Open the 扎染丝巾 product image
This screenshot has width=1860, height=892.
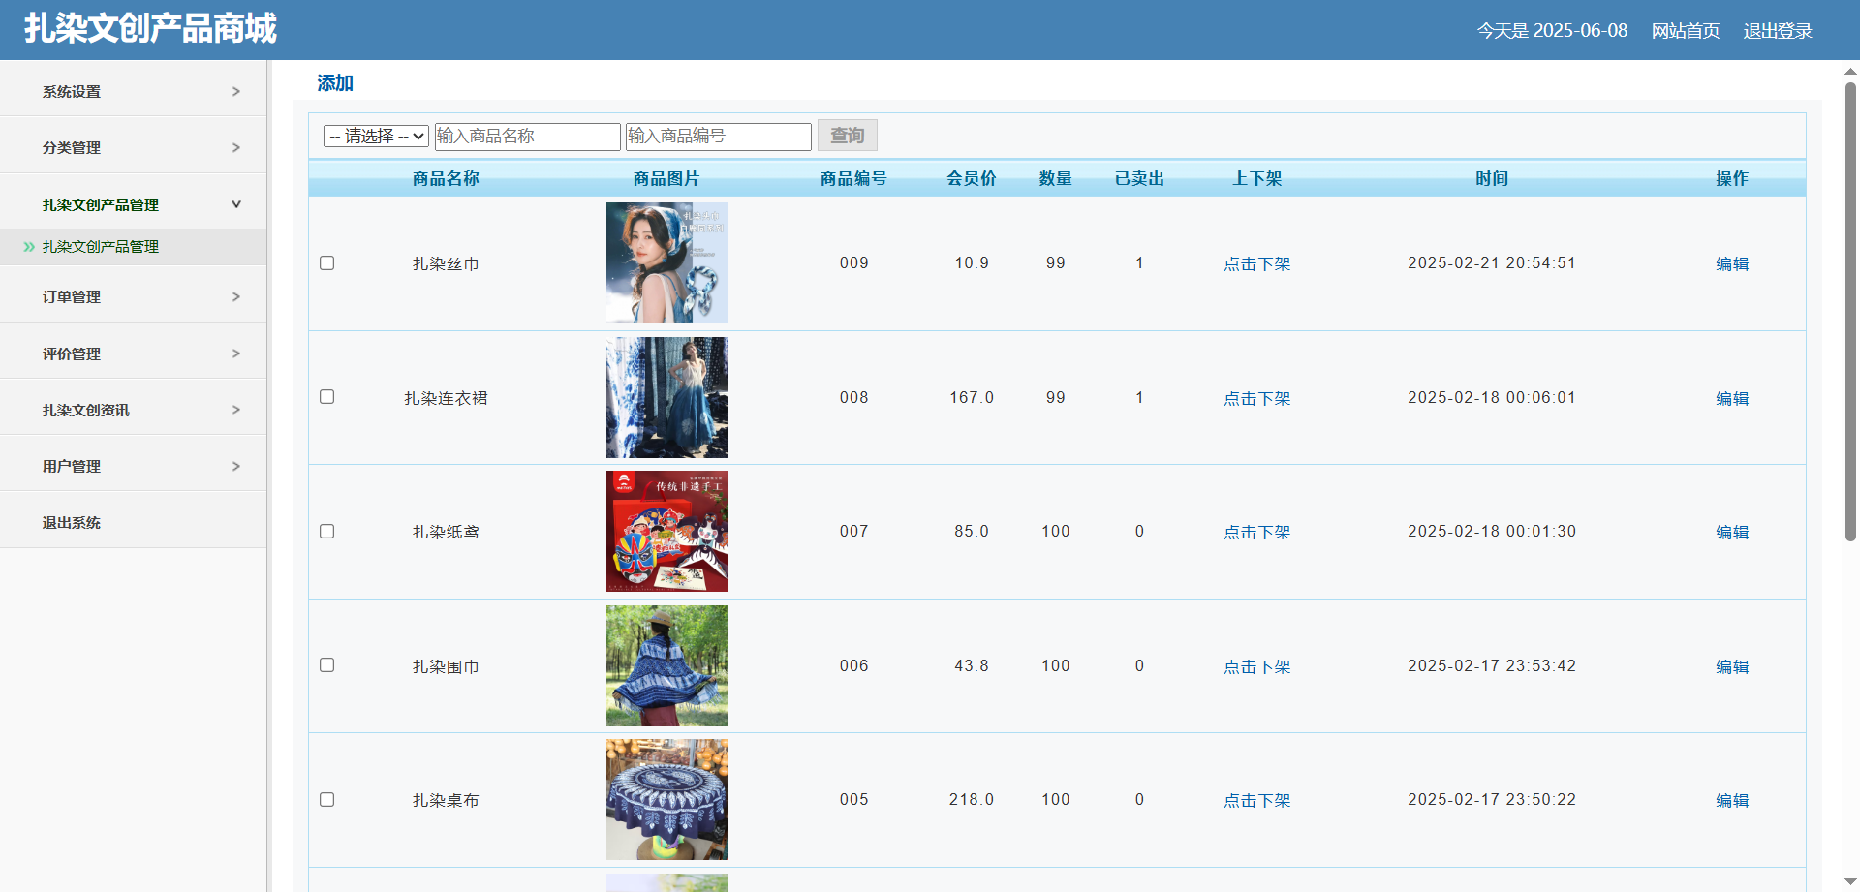[666, 262]
